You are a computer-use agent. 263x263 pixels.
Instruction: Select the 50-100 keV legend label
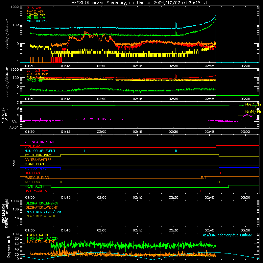coord(37,21)
